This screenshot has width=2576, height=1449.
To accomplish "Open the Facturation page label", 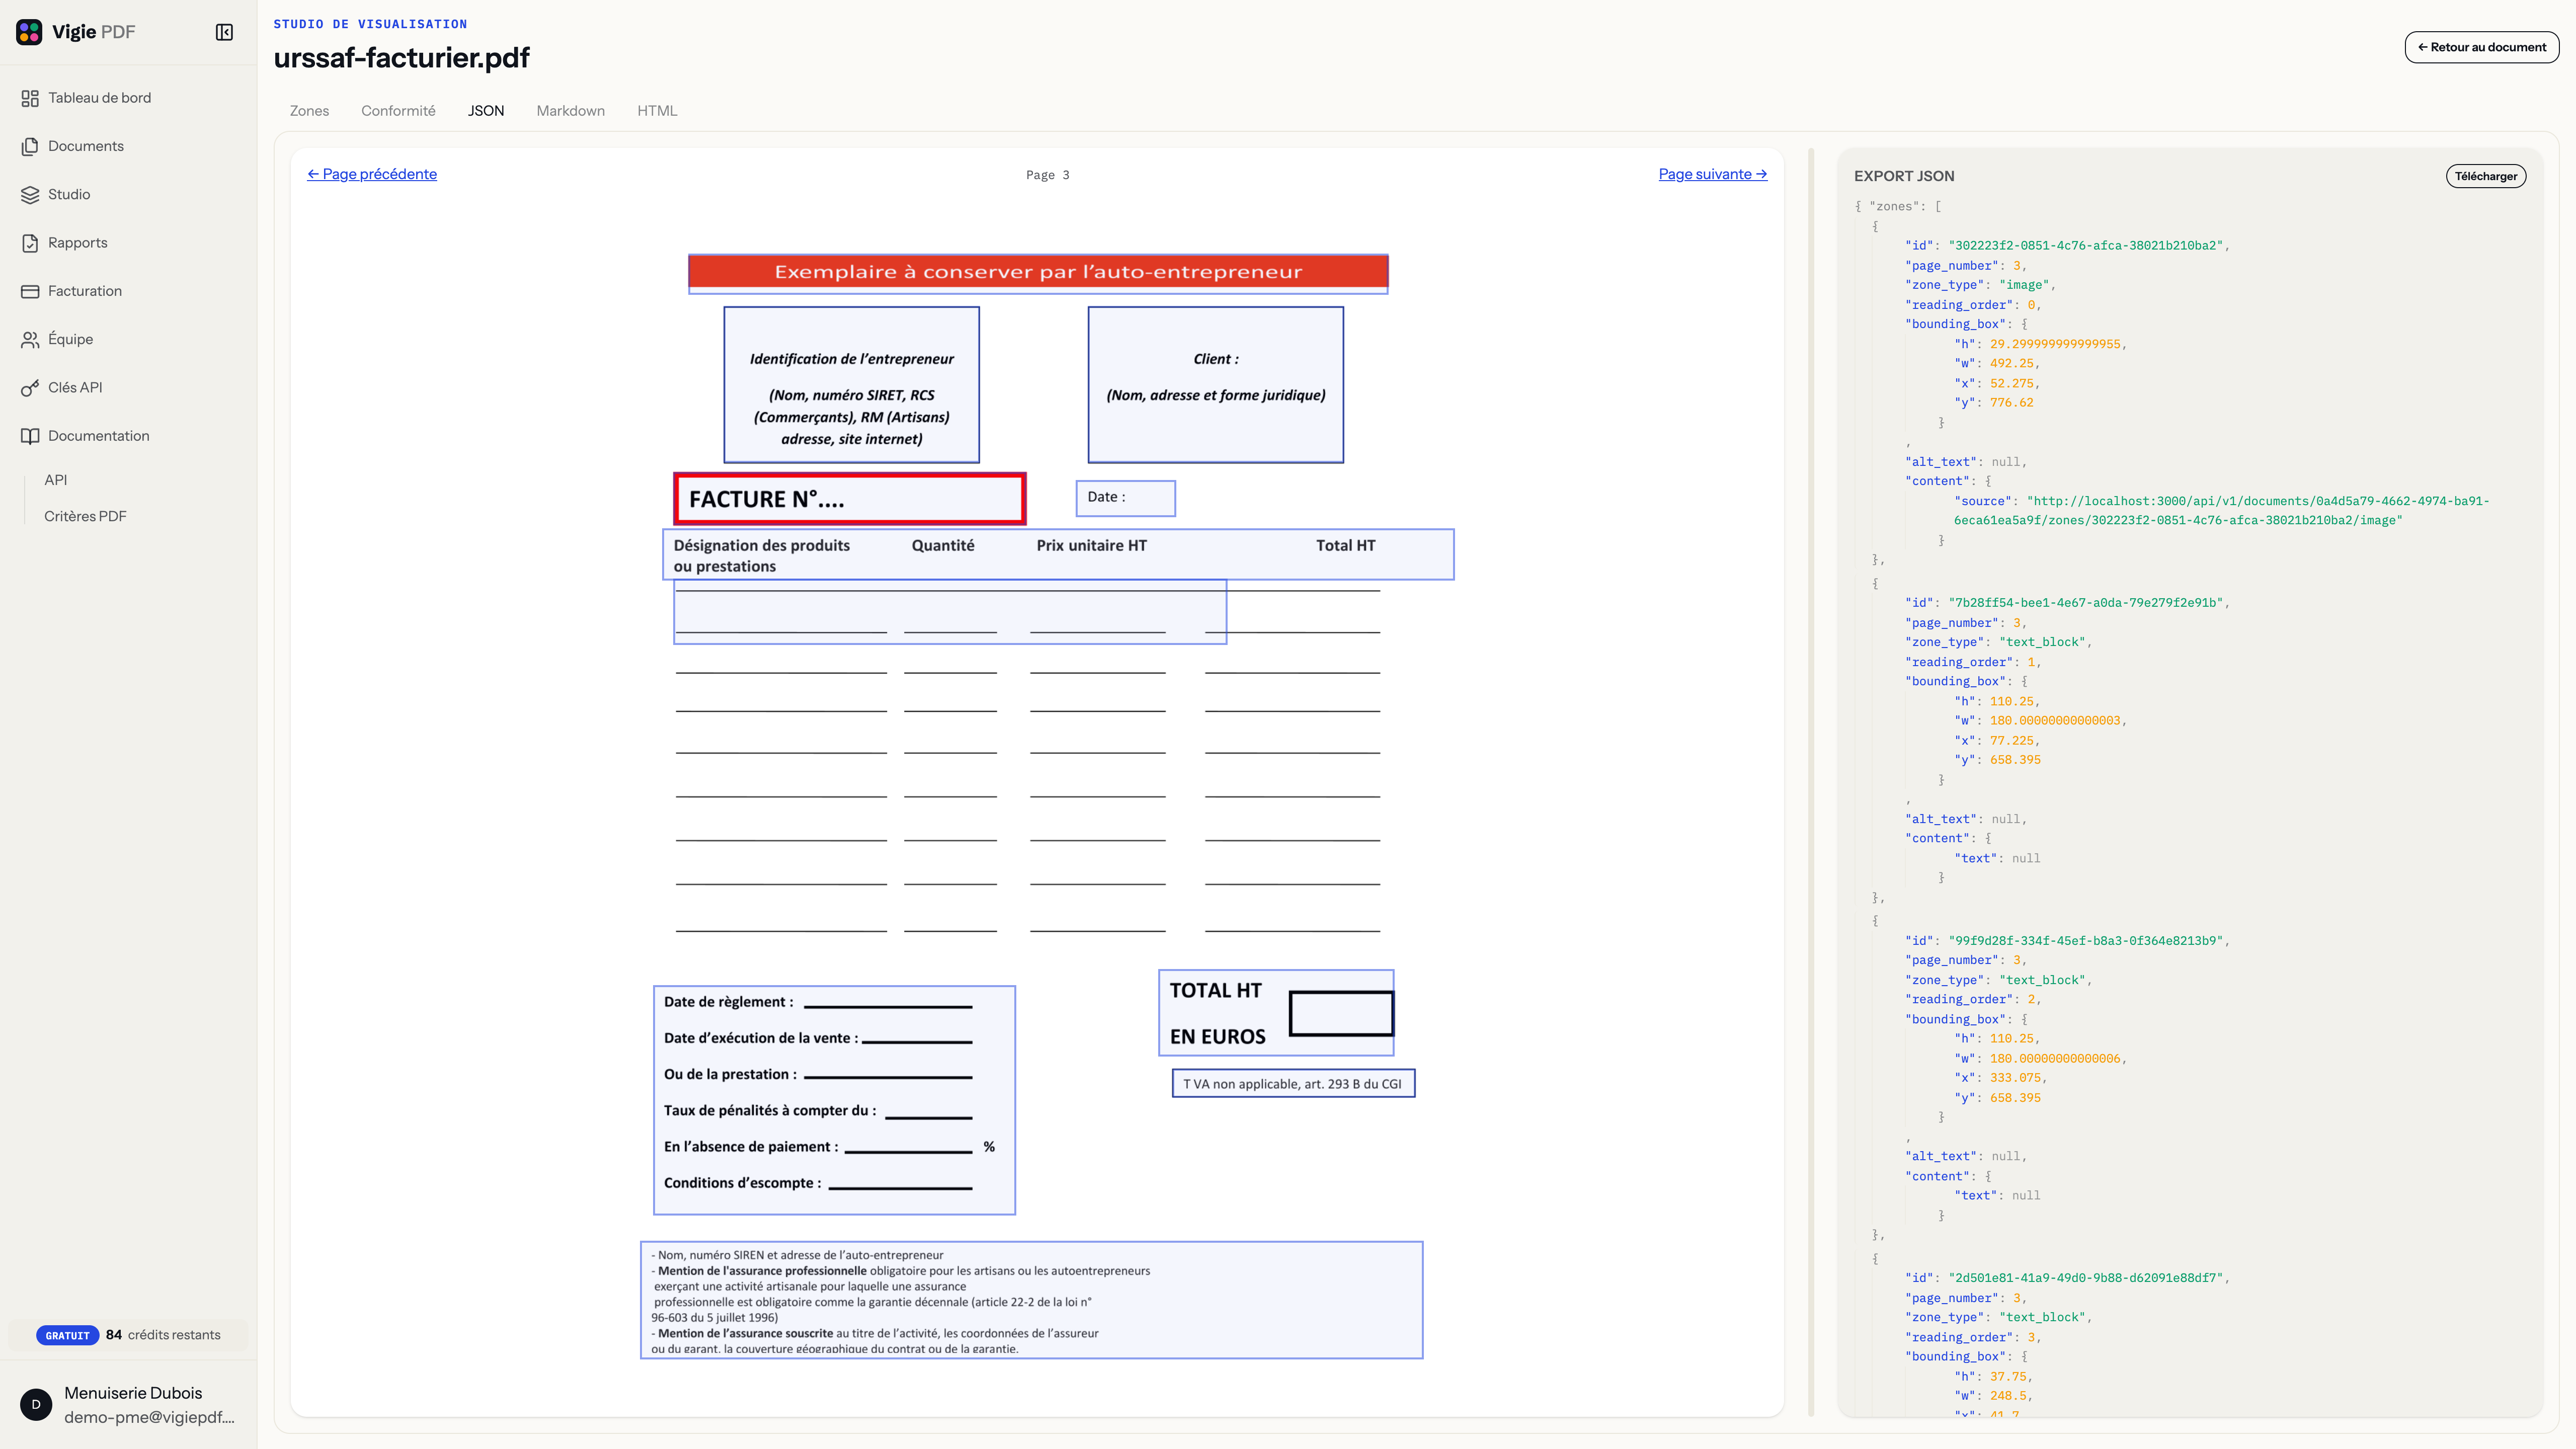I will pyautogui.click(x=85, y=291).
